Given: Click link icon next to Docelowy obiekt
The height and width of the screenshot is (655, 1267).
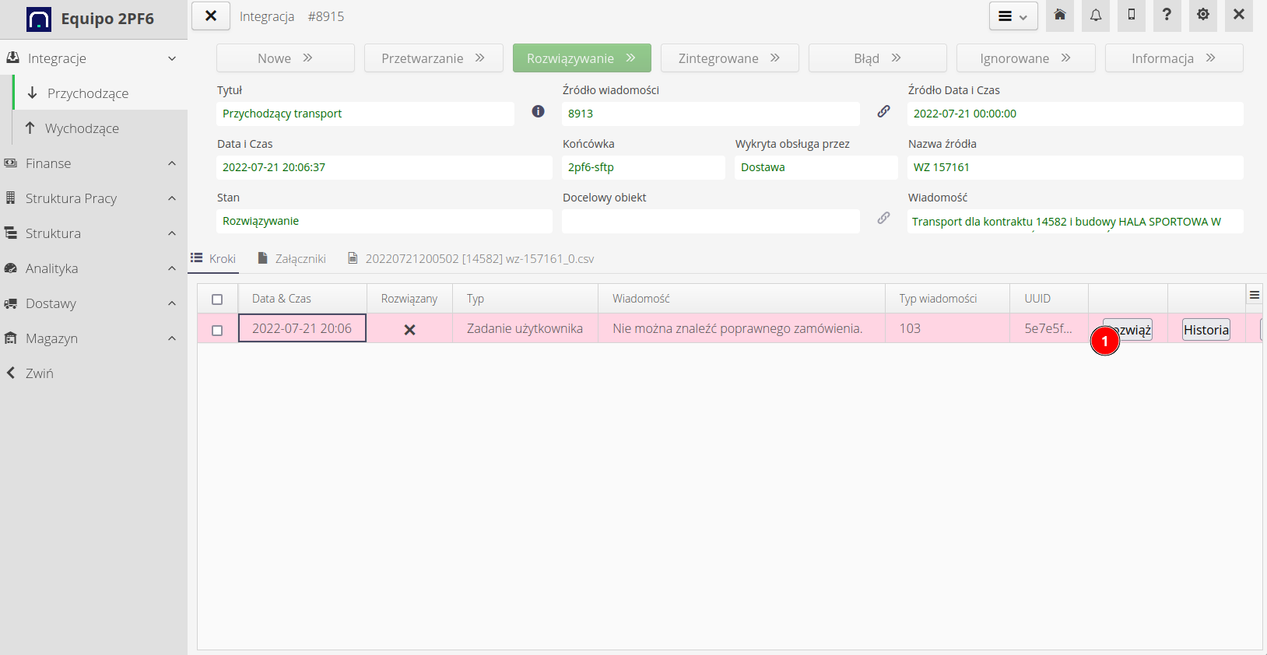Looking at the screenshot, I should (x=883, y=218).
